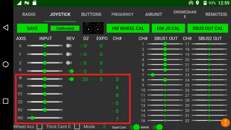Check the Wheel Acc checkbox
This screenshot has width=231, height=130.
(40, 127)
